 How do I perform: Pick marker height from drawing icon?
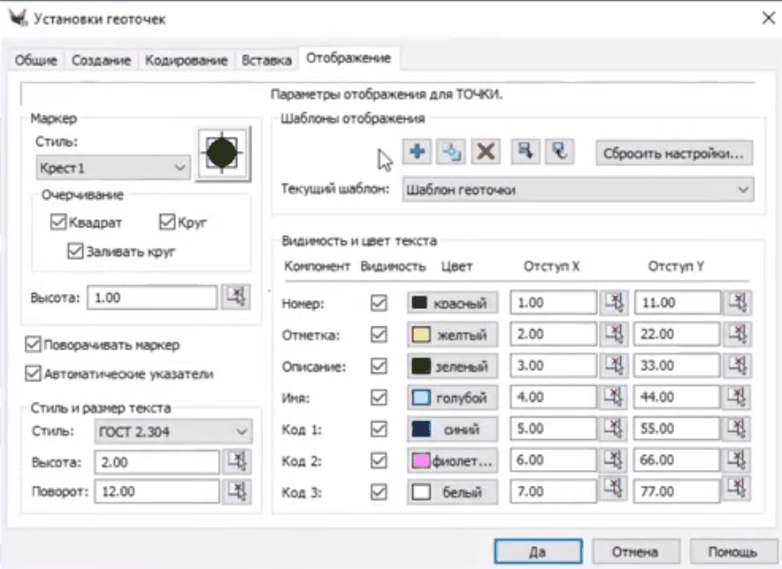tap(236, 297)
